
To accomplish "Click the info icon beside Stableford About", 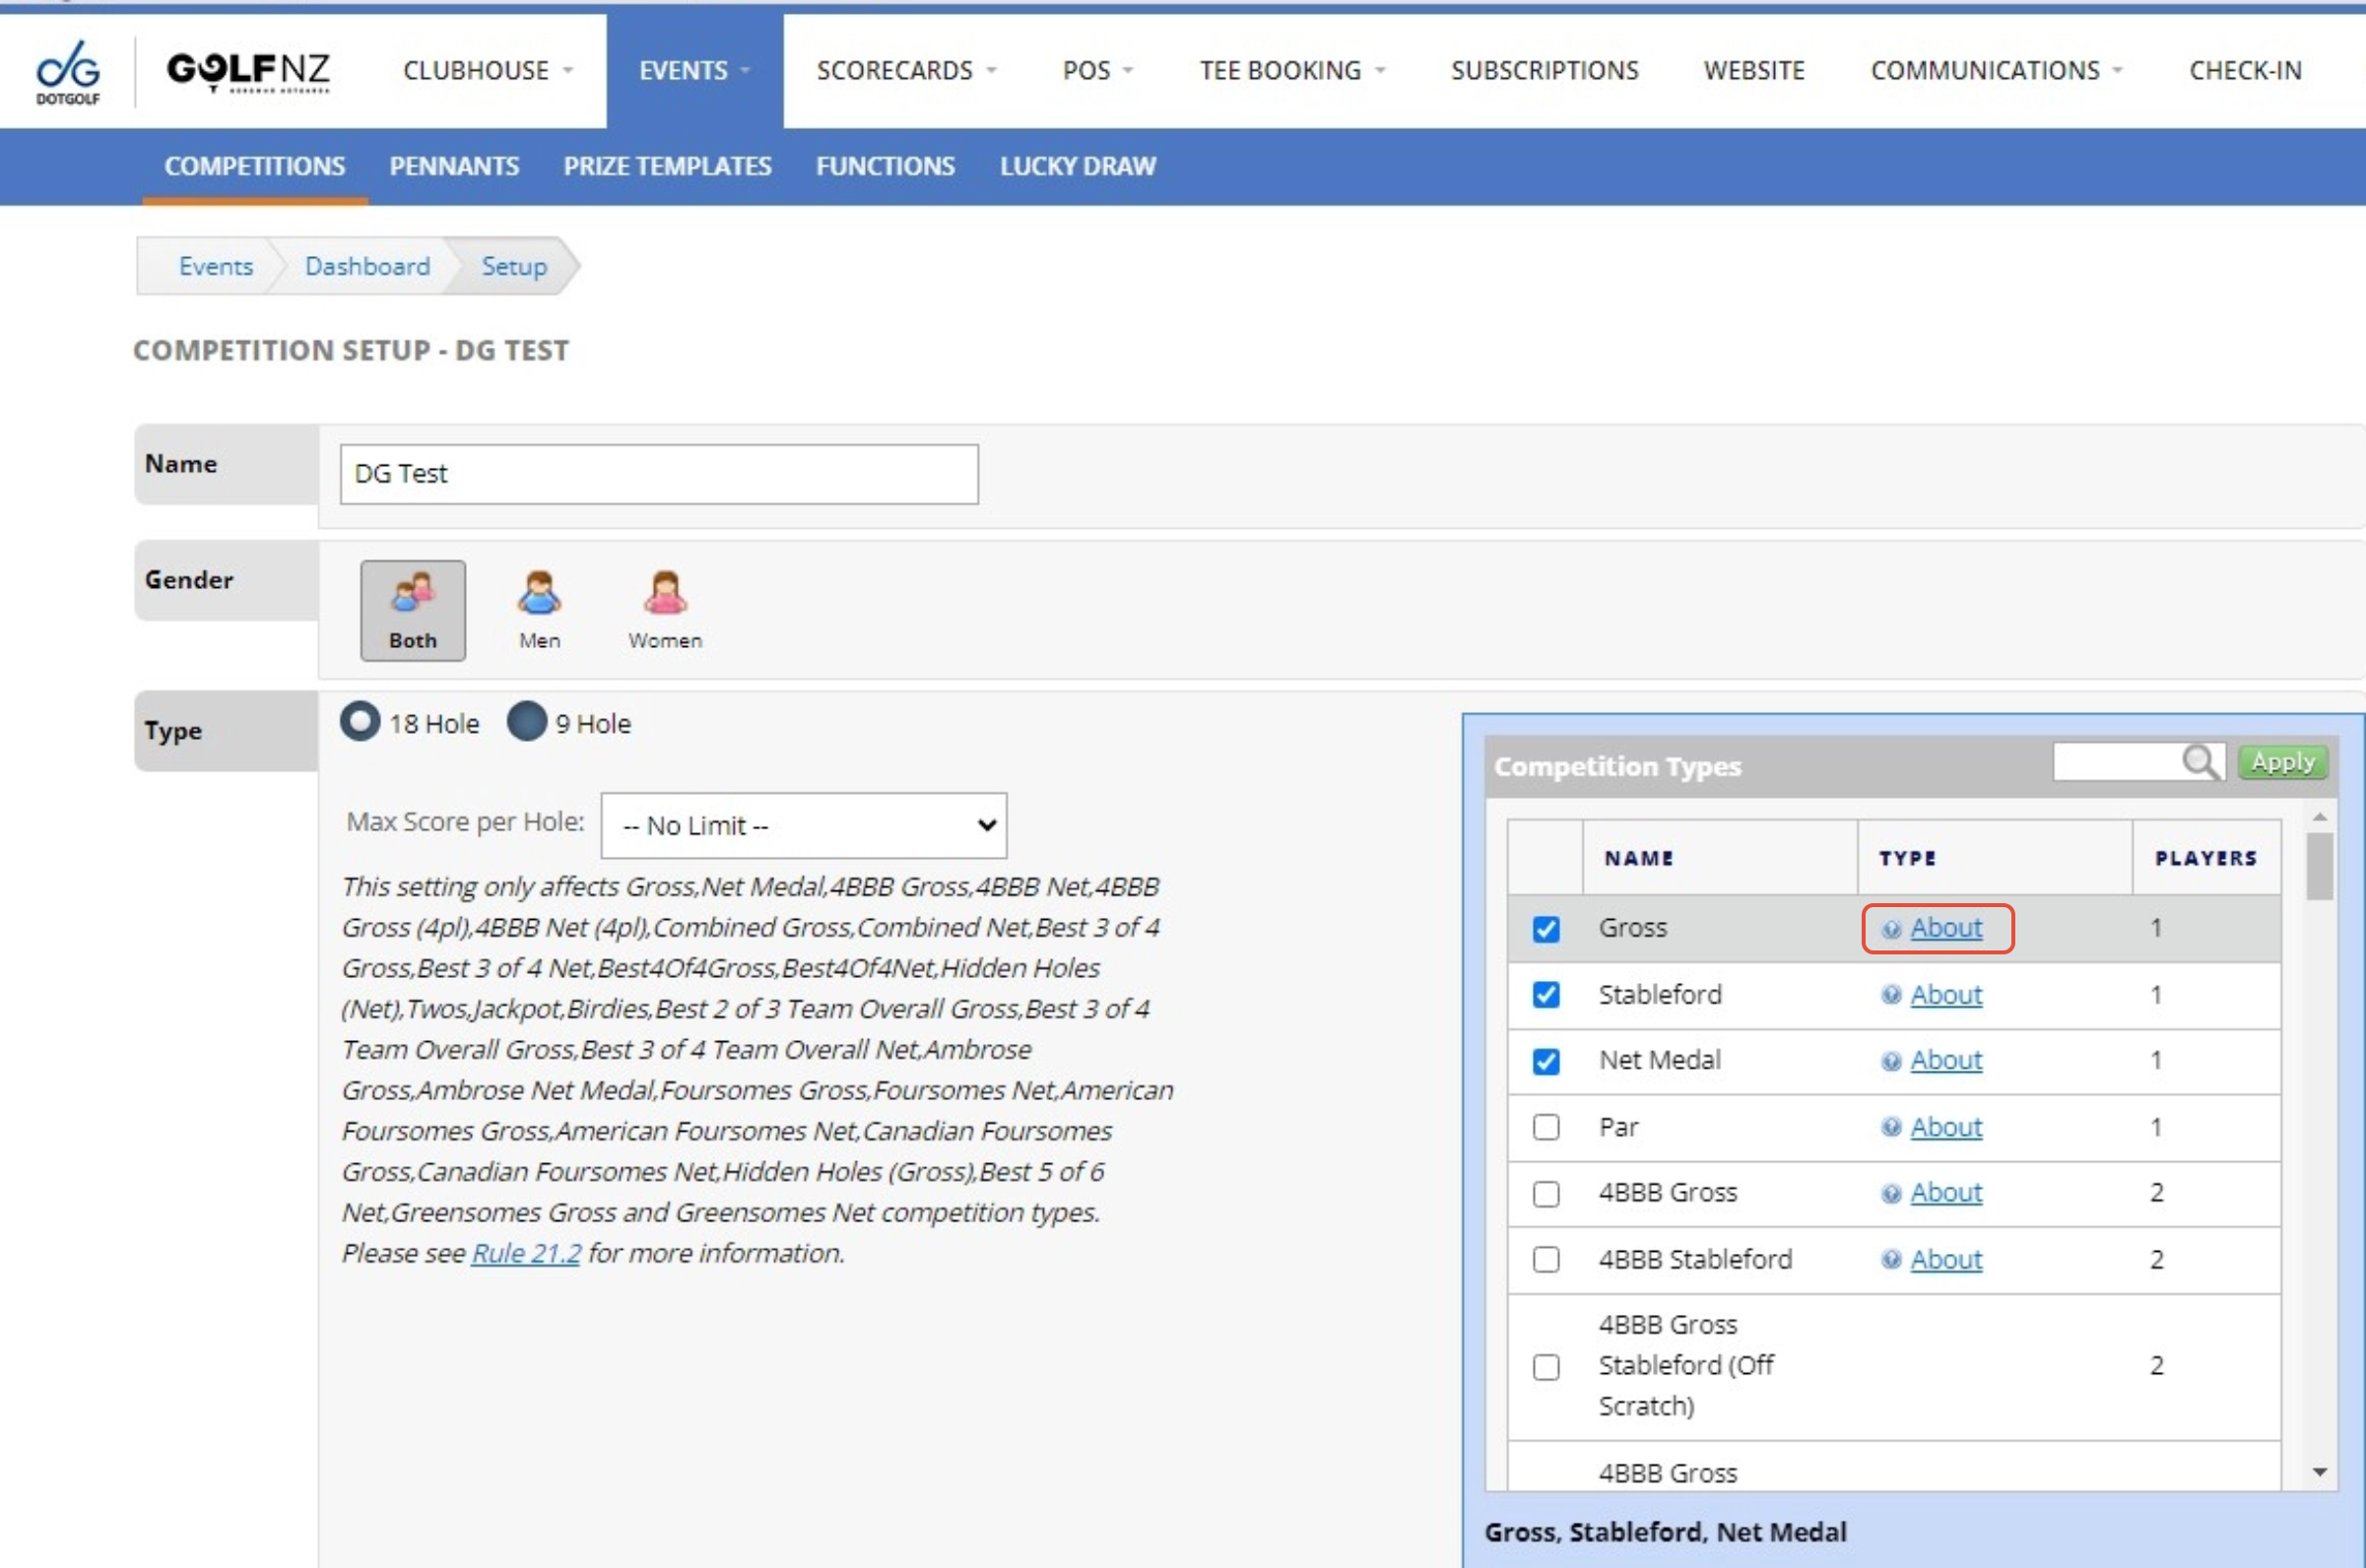I will [x=1890, y=995].
